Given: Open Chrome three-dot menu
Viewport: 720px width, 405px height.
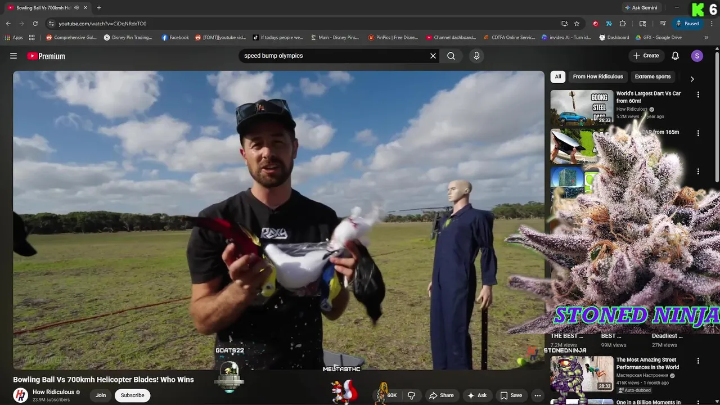Looking at the screenshot, I should tap(712, 24).
